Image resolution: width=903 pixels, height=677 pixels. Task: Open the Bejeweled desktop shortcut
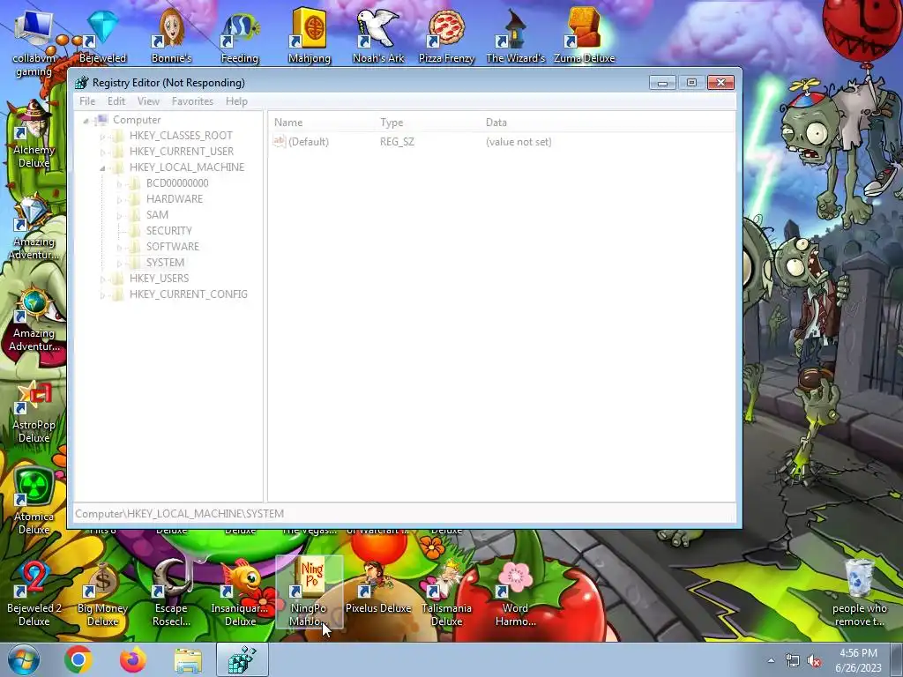(x=102, y=34)
